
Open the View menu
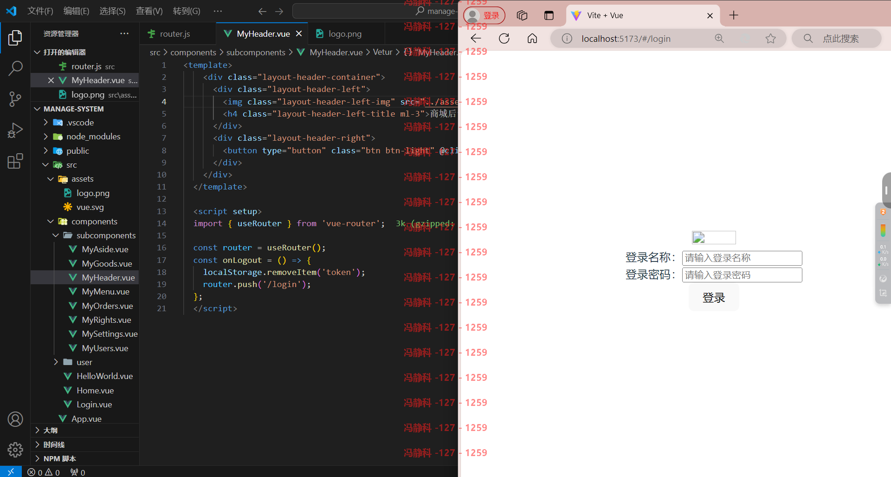point(149,11)
